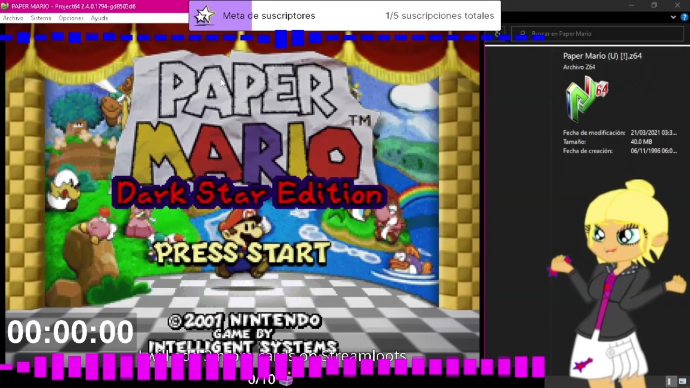This screenshot has height=388, width=690.
Task: Click the Project64 app icon in title bar
Action: pos(5,6)
